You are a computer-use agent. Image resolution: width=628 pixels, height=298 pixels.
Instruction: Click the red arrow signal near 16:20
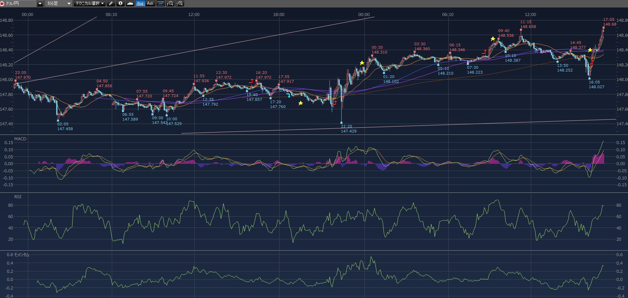point(251,81)
